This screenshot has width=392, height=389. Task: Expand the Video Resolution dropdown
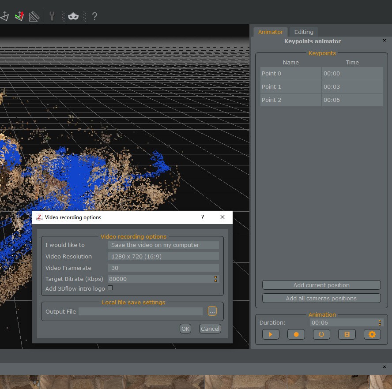163,256
